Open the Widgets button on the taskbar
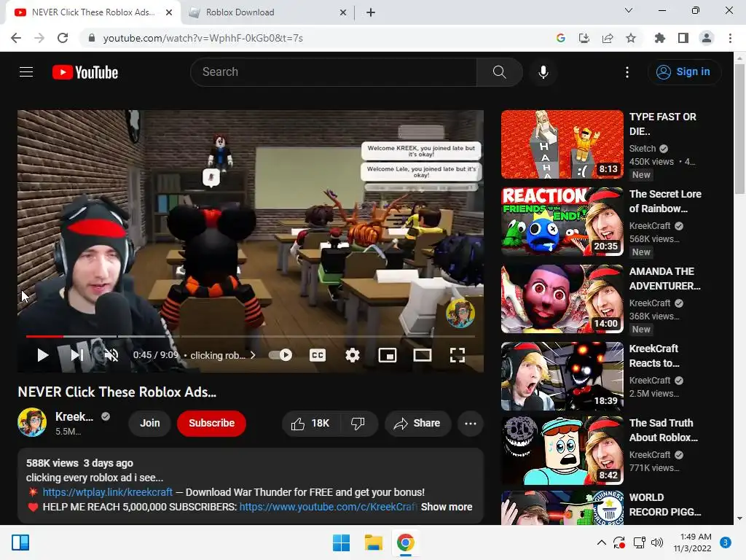Image resolution: width=746 pixels, height=560 pixels. click(20, 542)
